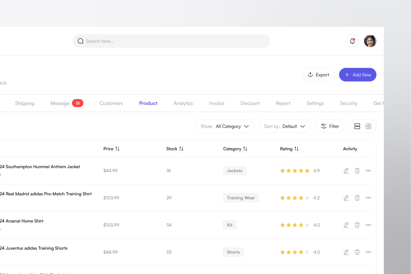Switch to the Invoice tab
This screenshot has width=411, height=274.
(217, 103)
